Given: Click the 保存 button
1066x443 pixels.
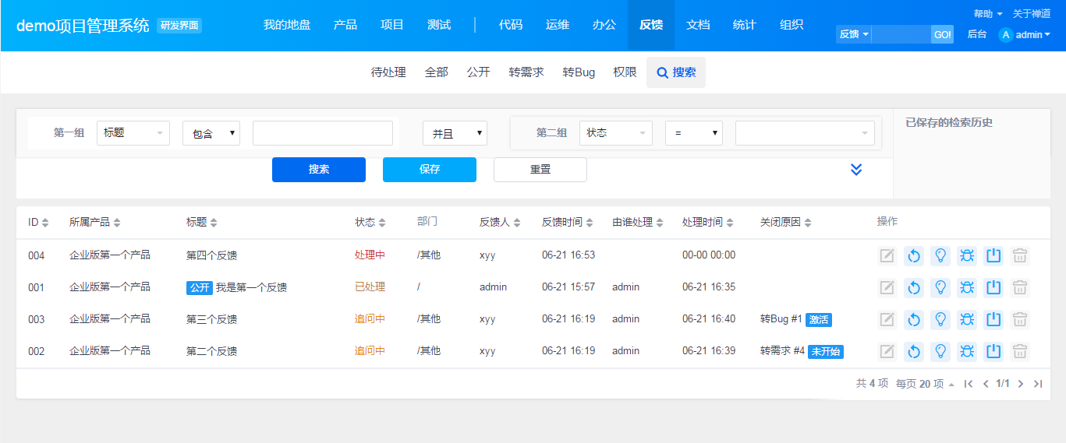Looking at the screenshot, I should [430, 170].
